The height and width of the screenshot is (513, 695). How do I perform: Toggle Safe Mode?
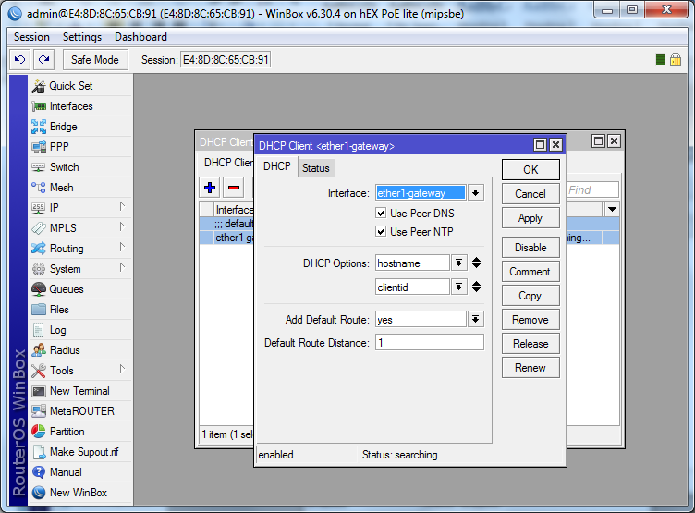click(x=95, y=60)
